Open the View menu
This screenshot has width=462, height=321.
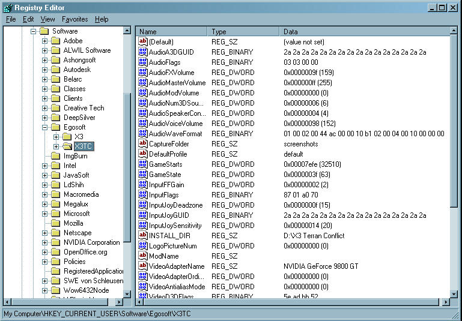[x=47, y=19]
